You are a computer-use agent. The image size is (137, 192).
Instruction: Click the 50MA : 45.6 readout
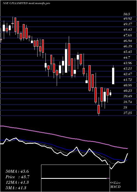pos(17,171)
